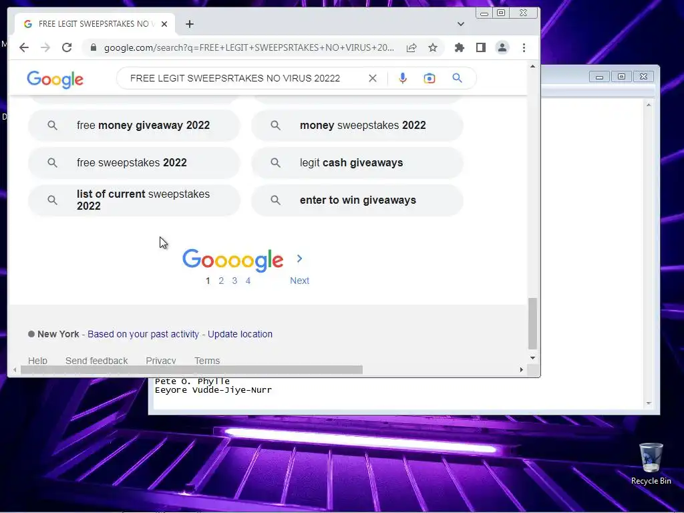
Task: Click scroll-up arrow in background text window
Action: (x=649, y=105)
